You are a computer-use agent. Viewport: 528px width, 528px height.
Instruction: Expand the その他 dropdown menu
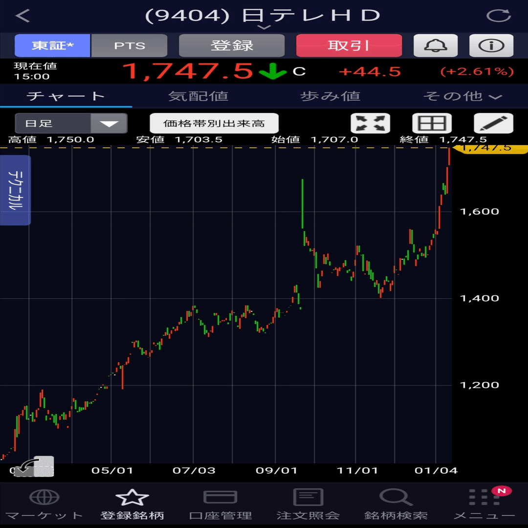coord(462,96)
